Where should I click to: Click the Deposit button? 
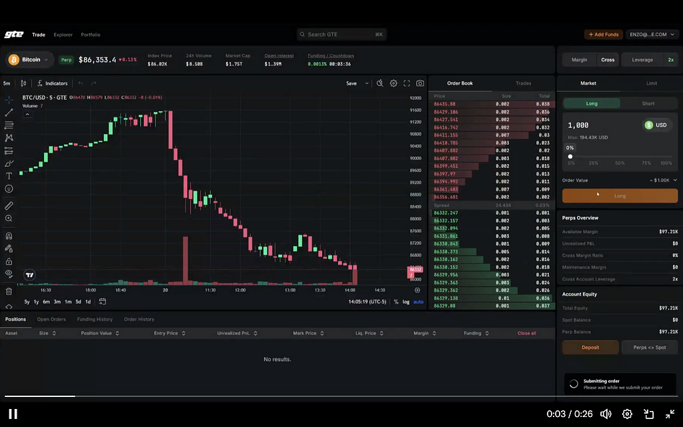590,348
